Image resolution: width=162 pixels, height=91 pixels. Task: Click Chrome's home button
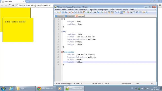tap(13, 5)
